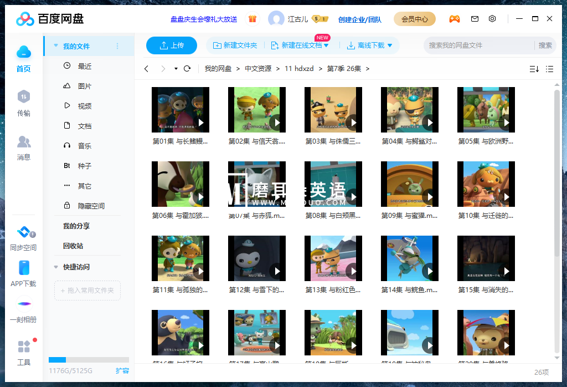
Task: Switch view mode with the list icon
Action: pyautogui.click(x=549, y=69)
